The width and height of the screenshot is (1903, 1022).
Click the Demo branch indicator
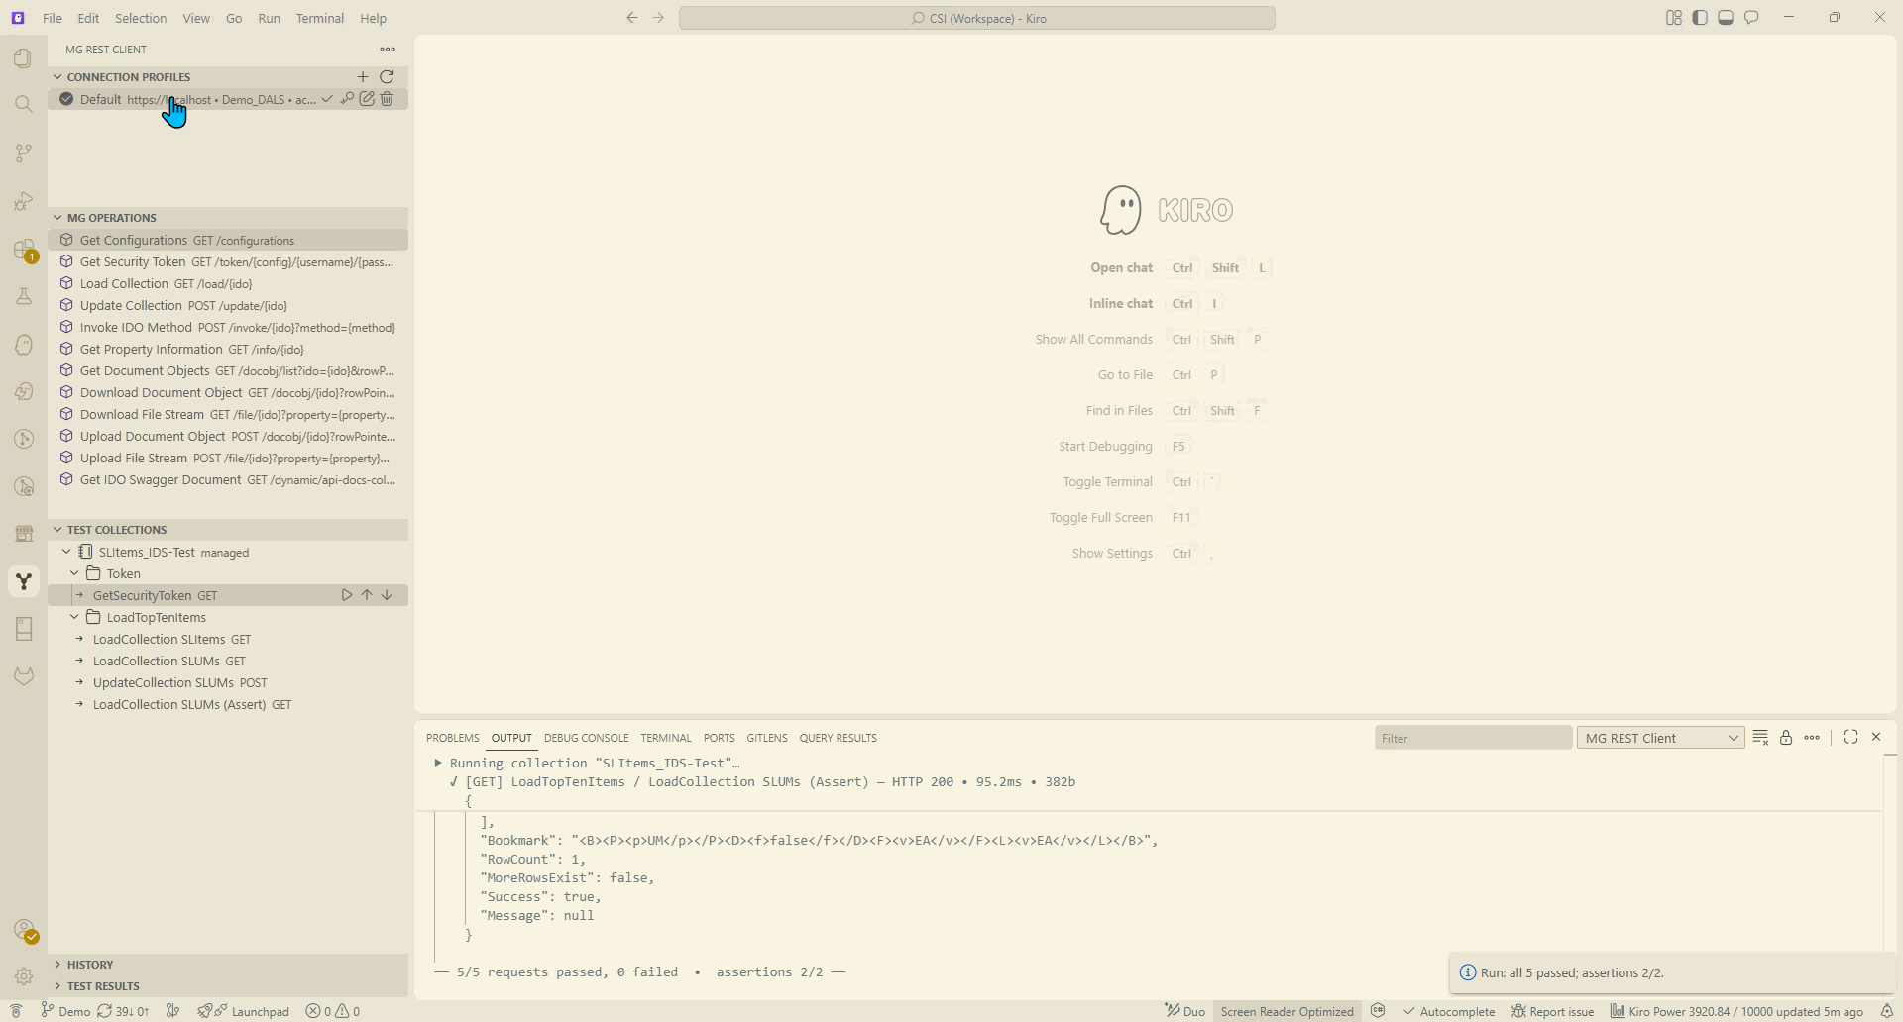pyautogui.click(x=65, y=1011)
